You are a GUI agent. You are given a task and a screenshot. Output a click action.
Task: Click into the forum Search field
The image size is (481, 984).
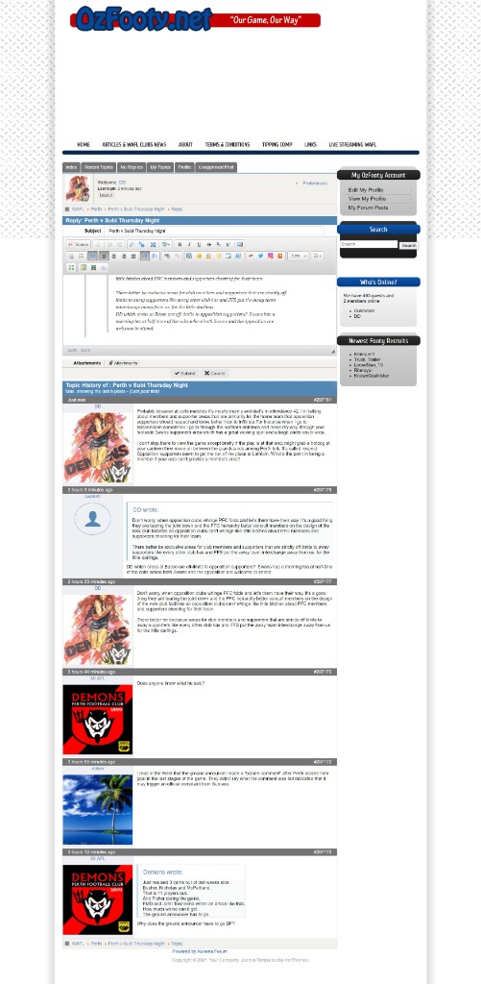click(x=369, y=244)
